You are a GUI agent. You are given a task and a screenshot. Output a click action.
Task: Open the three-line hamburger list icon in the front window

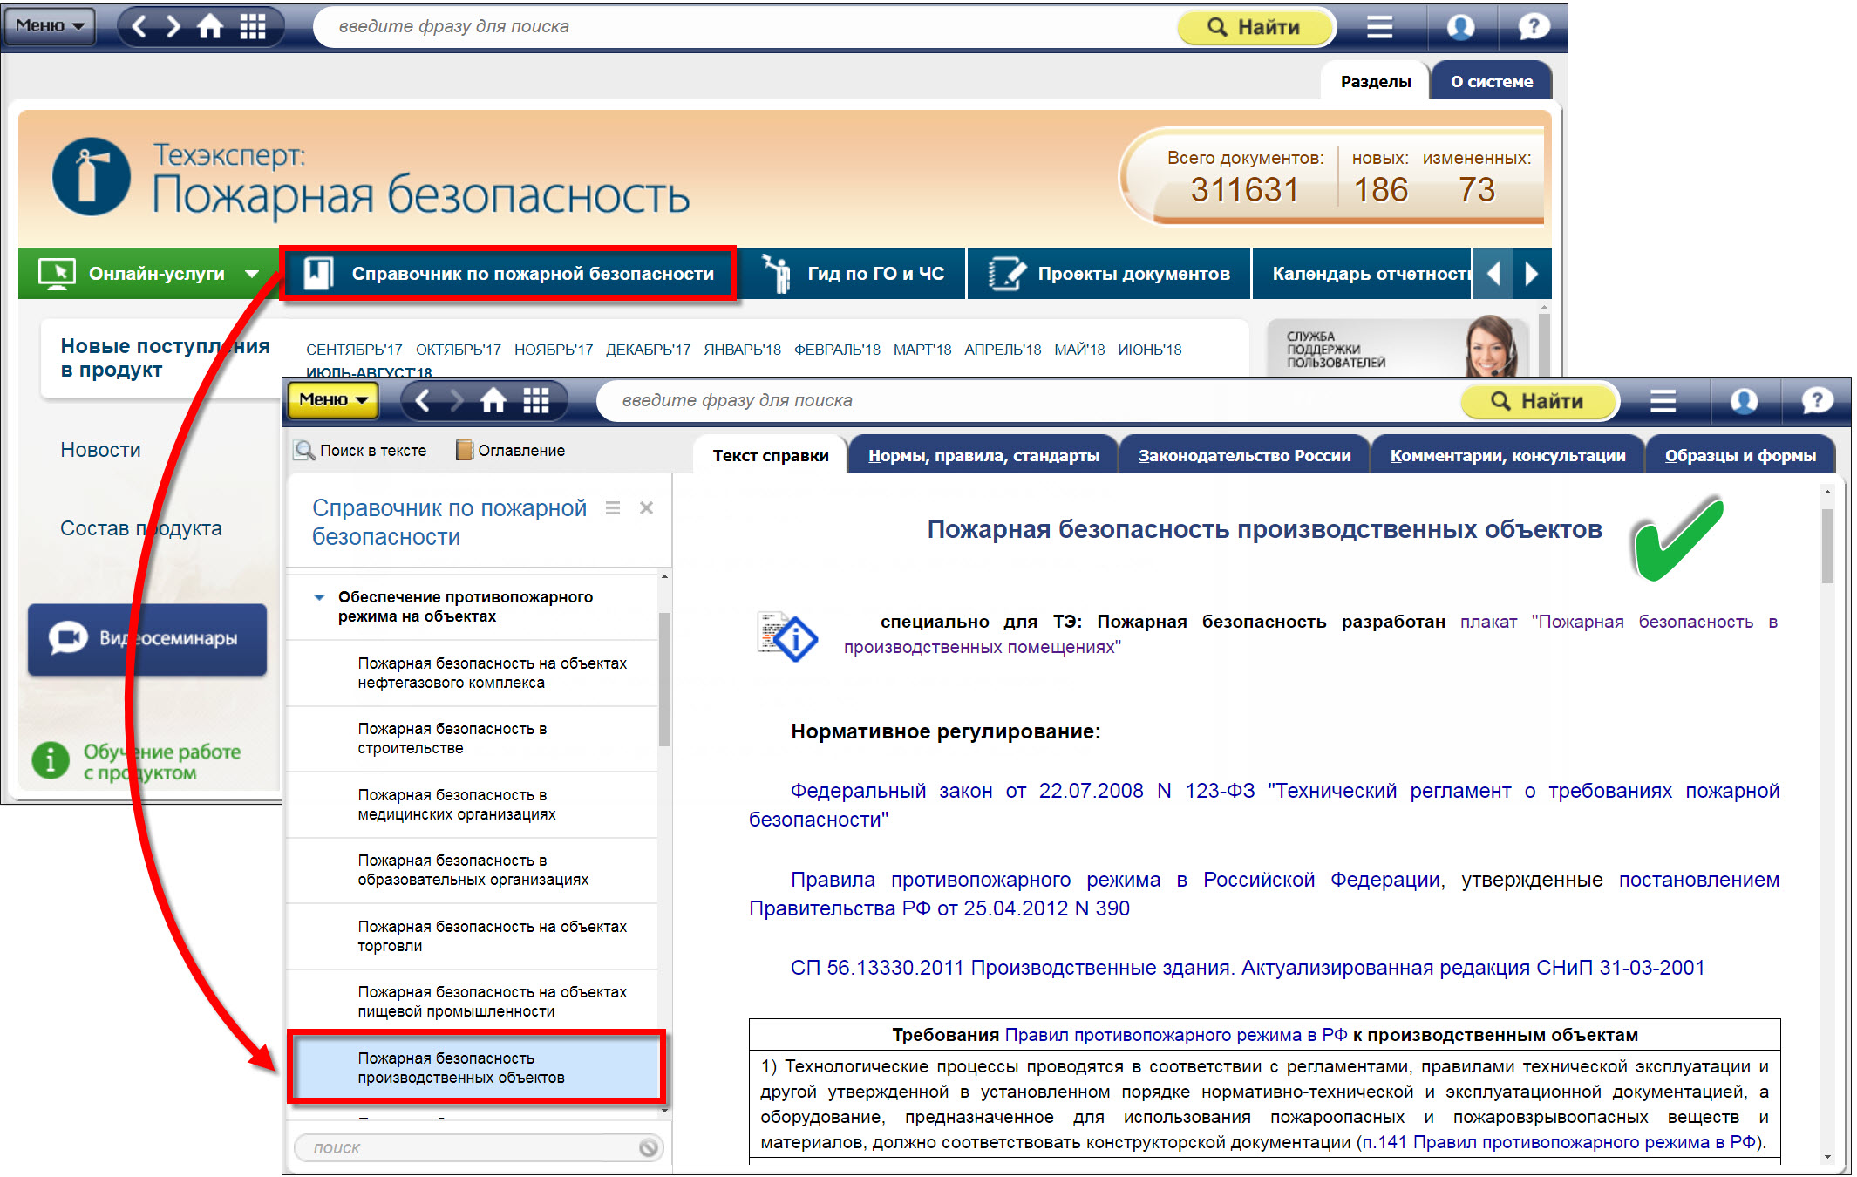point(1663,401)
